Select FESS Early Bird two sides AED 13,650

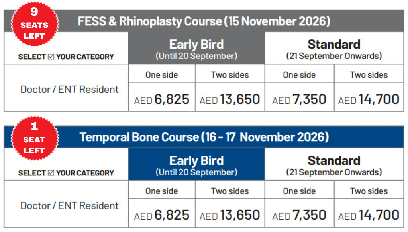[x=230, y=99]
